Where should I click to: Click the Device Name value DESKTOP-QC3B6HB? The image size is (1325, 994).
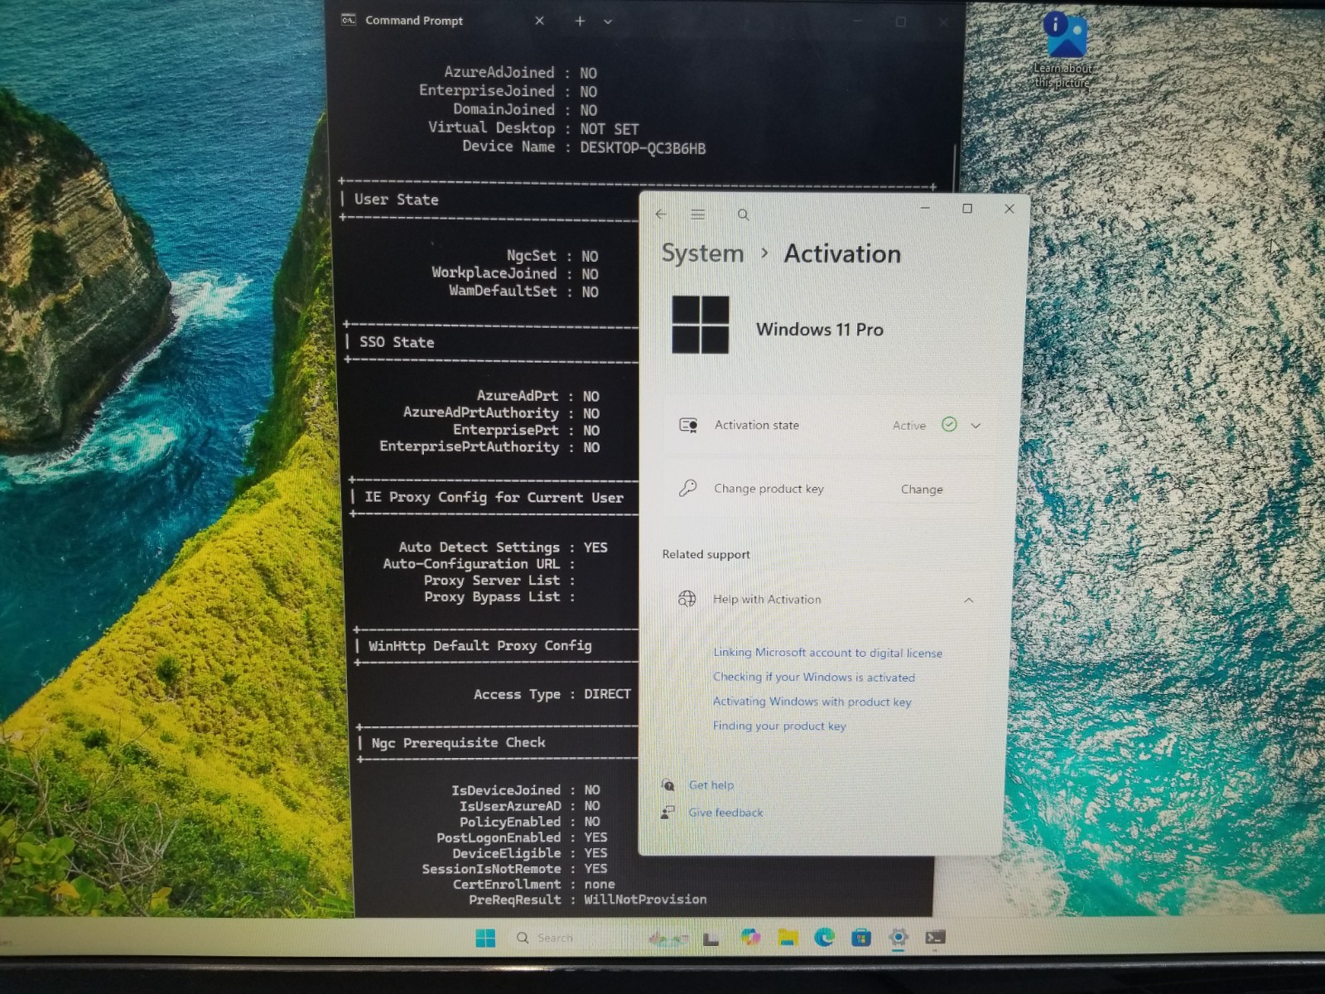point(643,148)
